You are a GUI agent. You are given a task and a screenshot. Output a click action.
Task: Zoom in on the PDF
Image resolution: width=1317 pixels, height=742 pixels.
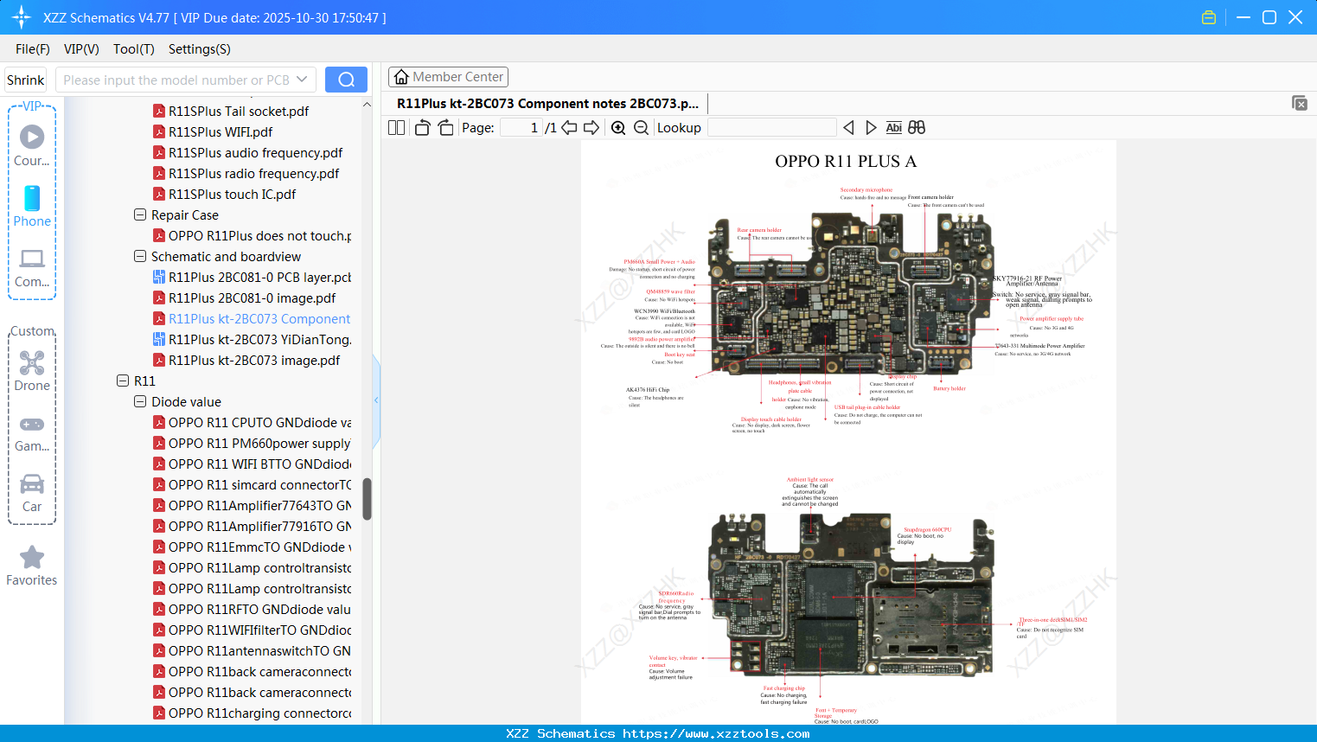618,128
